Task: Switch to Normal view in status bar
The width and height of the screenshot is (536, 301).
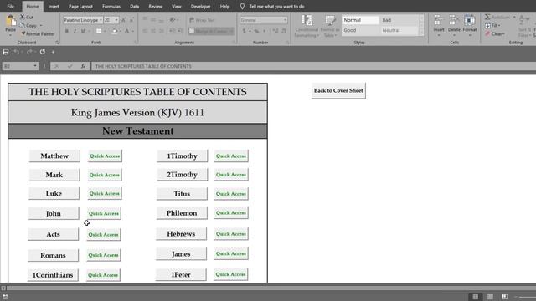Action: click(476, 297)
